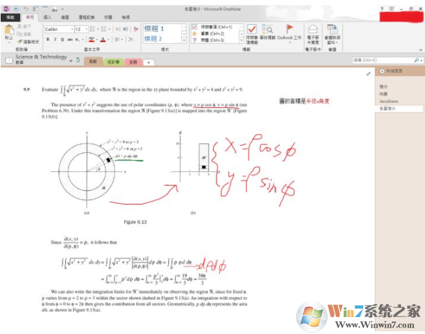Expand the tags gallery list
This screenshot has width=425, height=334.
pyautogui.click(x=241, y=40)
